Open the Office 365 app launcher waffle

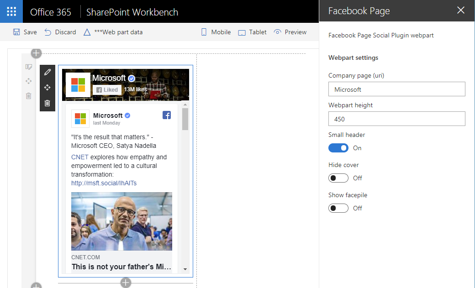[x=11, y=11]
